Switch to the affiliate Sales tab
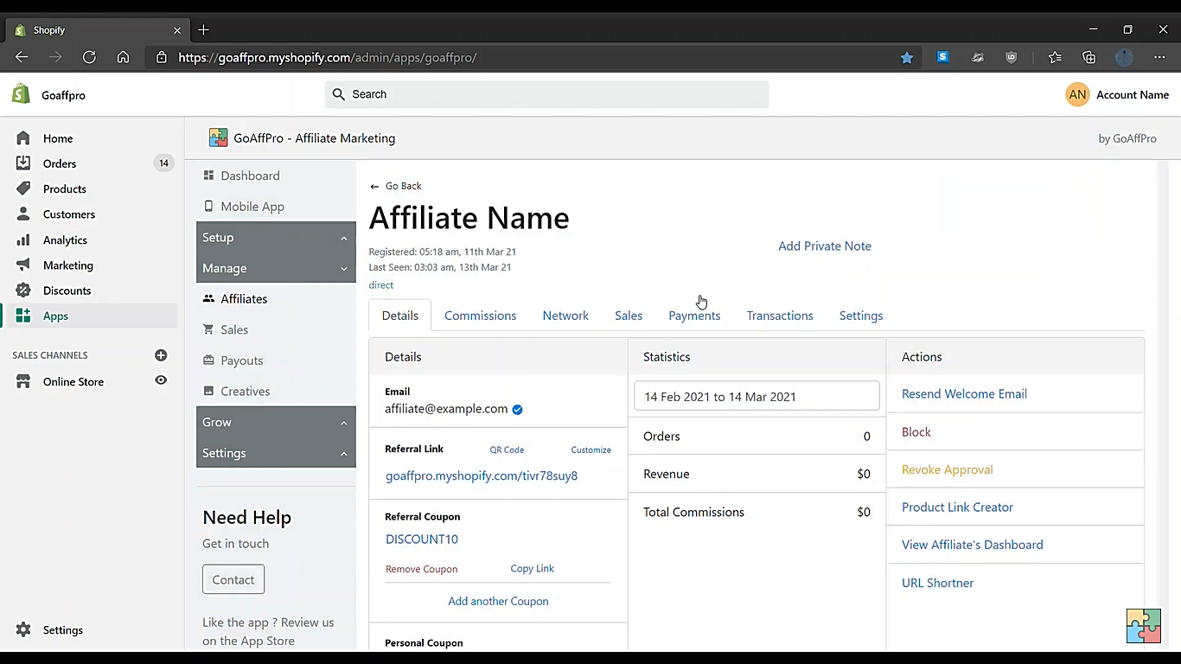This screenshot has width=1181, height=664. coord(629,316)
